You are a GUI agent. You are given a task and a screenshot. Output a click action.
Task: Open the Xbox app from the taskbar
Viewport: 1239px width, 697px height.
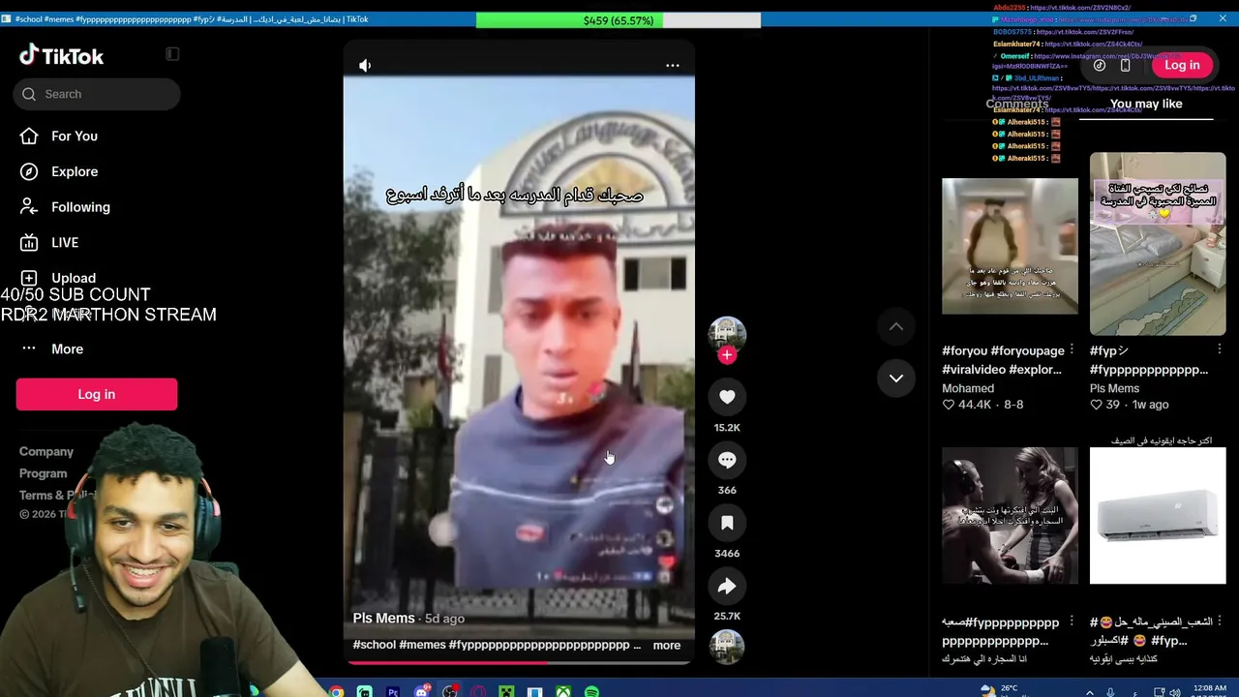pos(563,692)
